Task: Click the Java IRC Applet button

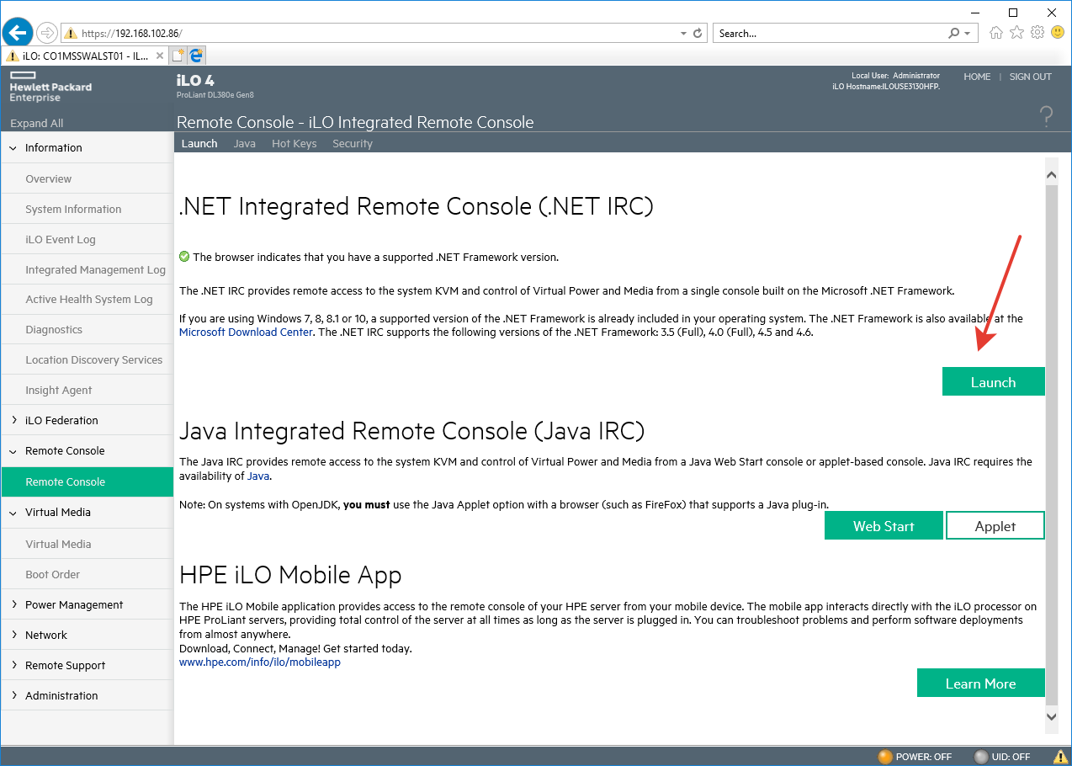Action: (x=995, y=525)
